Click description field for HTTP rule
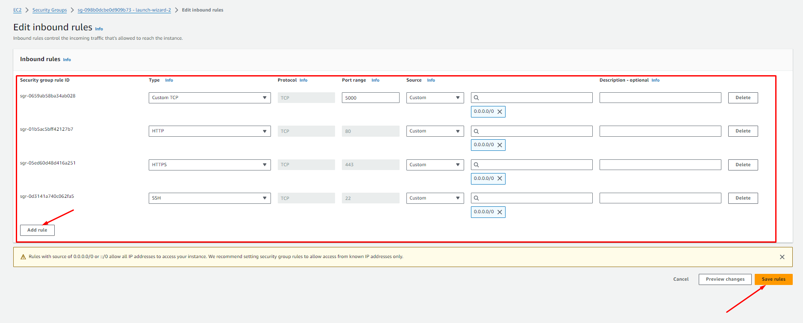Screen dimensions: 803x323 660,131
